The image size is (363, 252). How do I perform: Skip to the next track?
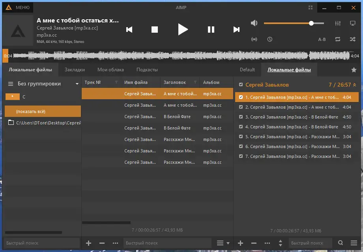coord(236,30)
